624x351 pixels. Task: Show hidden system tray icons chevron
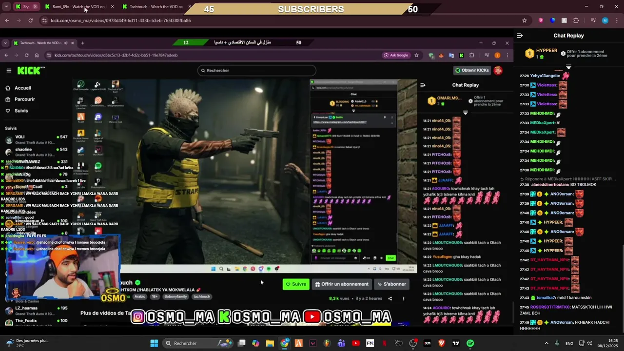[546, 343]
